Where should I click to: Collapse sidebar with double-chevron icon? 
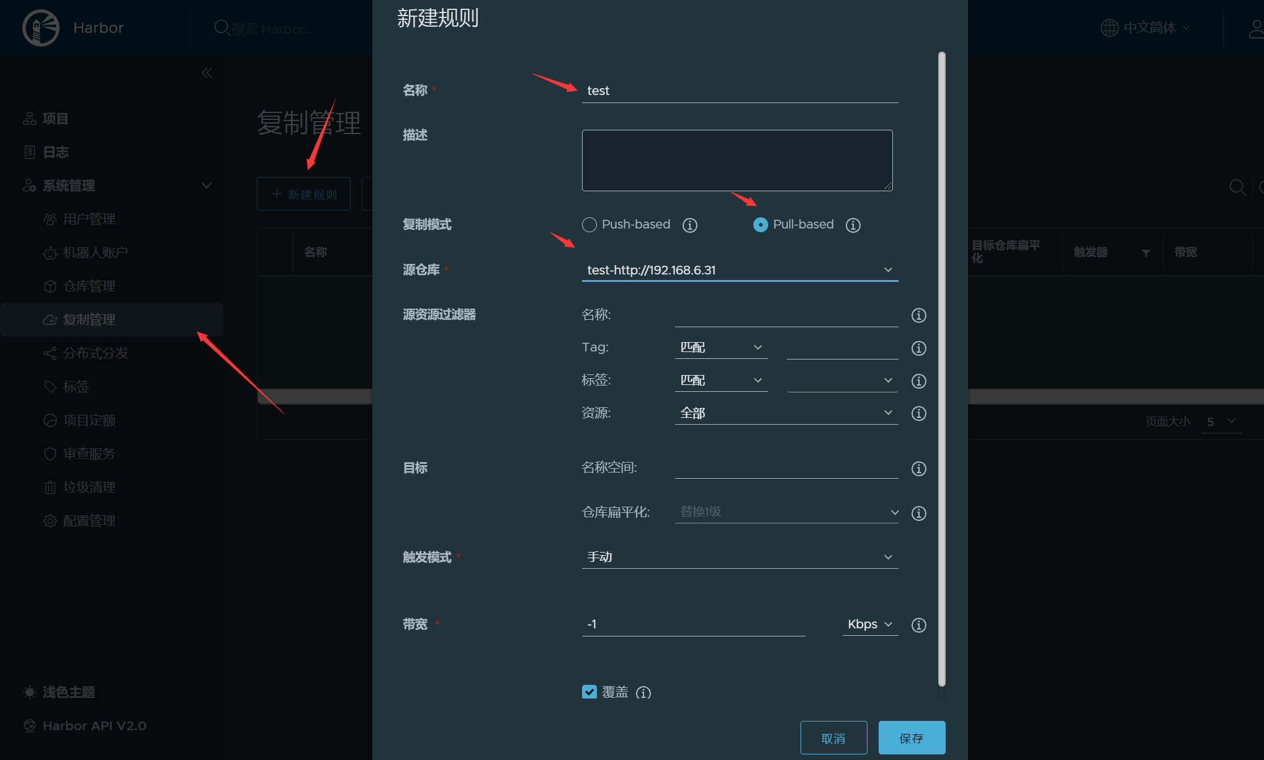coord(207,73)
